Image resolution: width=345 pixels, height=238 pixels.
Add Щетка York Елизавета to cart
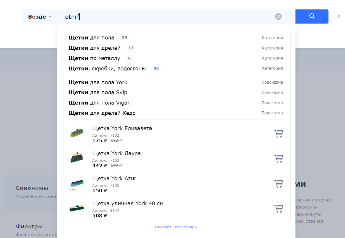point(278,134)
